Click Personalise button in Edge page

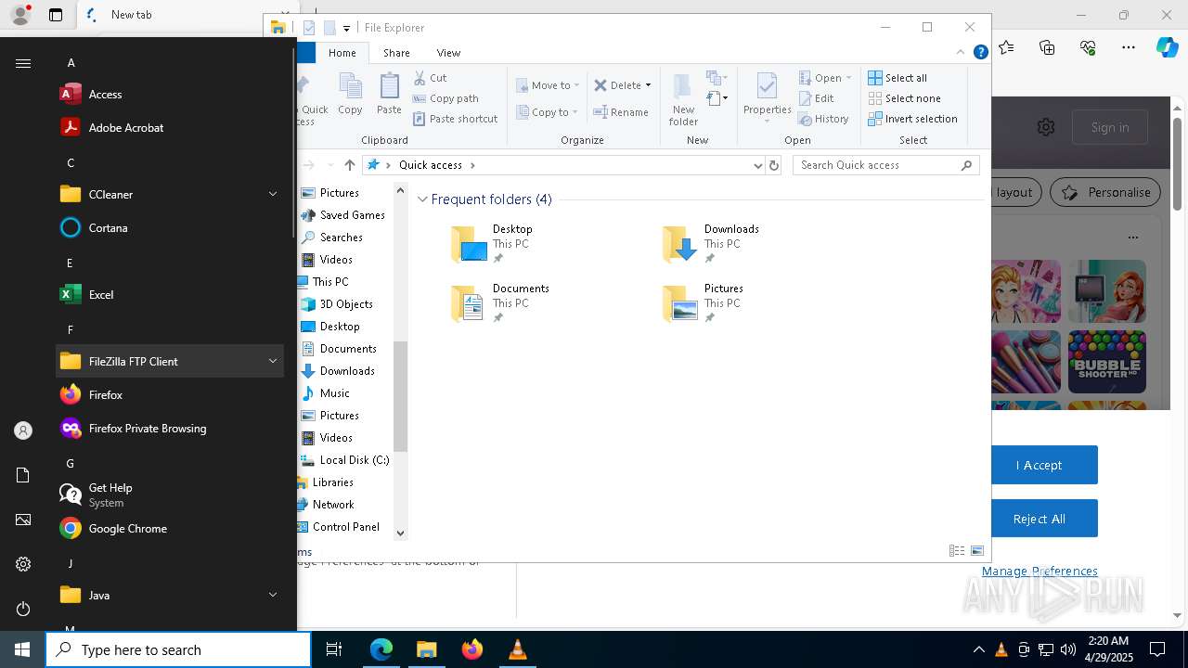1105,193
